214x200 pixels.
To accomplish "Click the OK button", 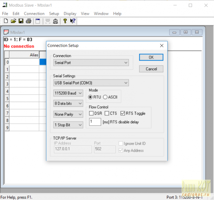I will [x=151, y=57].
